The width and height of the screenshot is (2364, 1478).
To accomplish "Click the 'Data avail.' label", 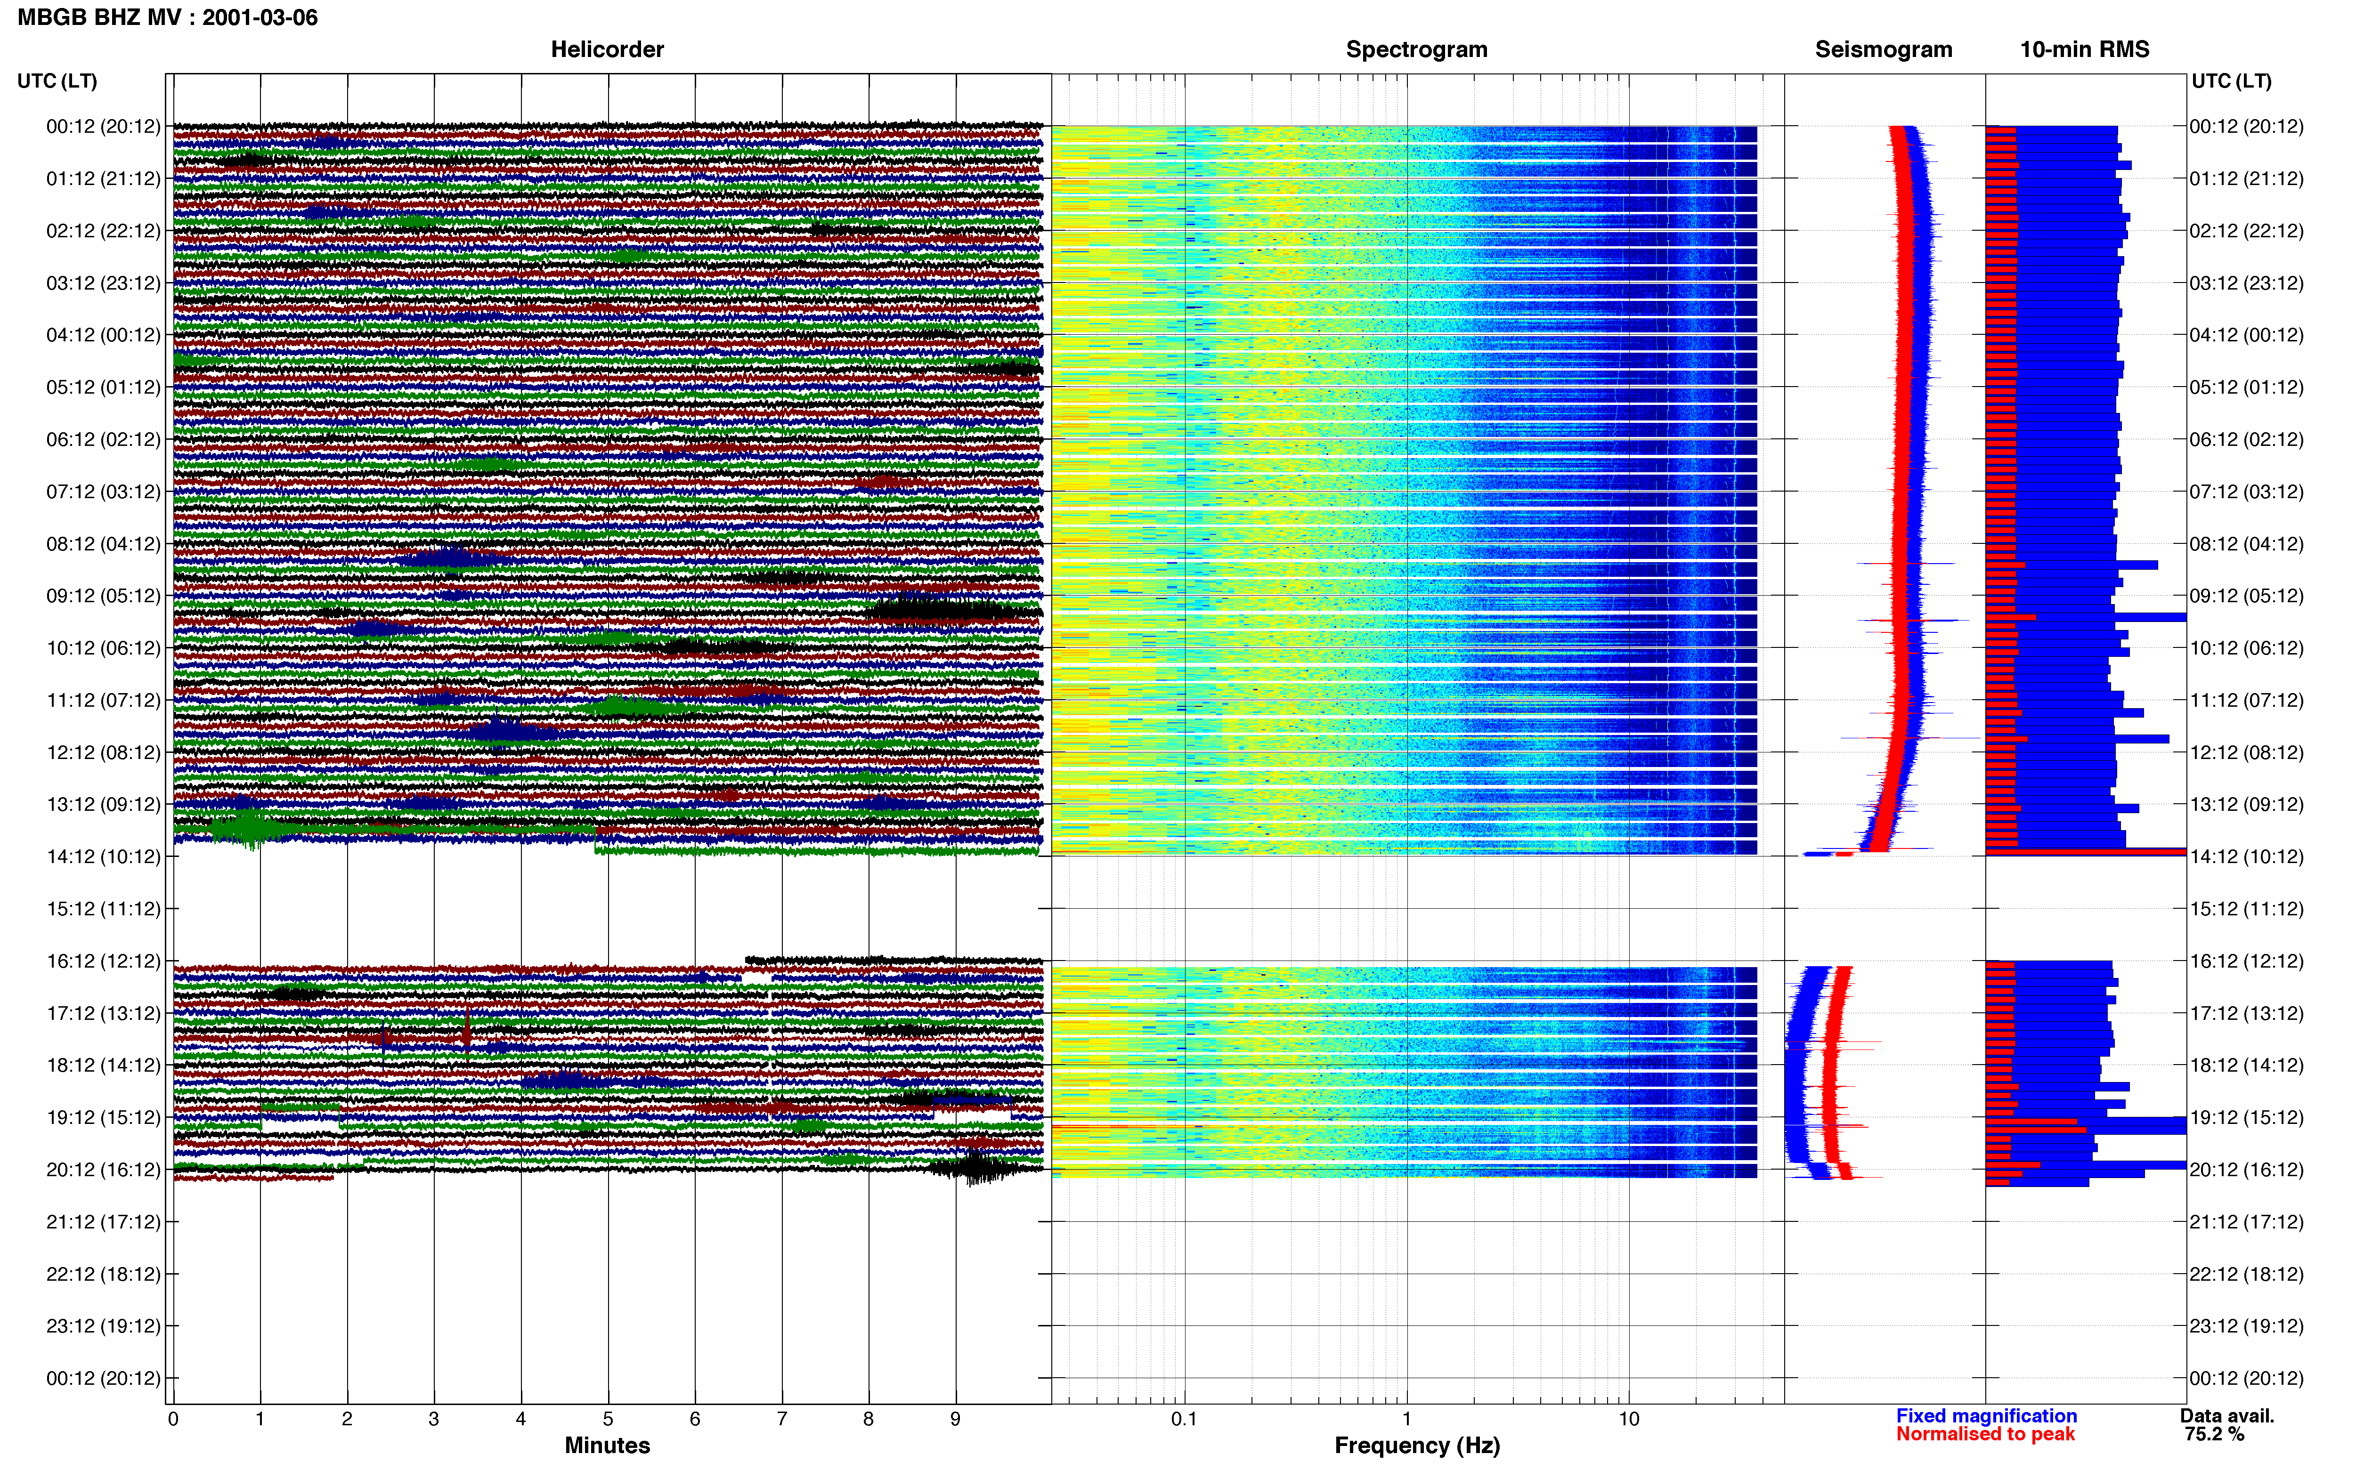I will click(x=2227, y=1415).
